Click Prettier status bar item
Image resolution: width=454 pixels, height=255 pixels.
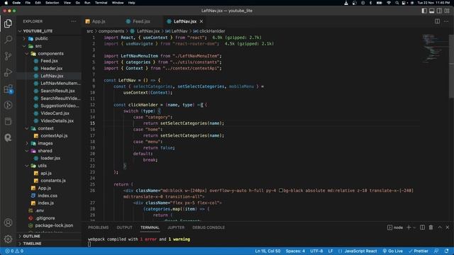[419, 251]
